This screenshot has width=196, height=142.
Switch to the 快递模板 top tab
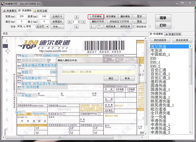(x=25, y=10)
